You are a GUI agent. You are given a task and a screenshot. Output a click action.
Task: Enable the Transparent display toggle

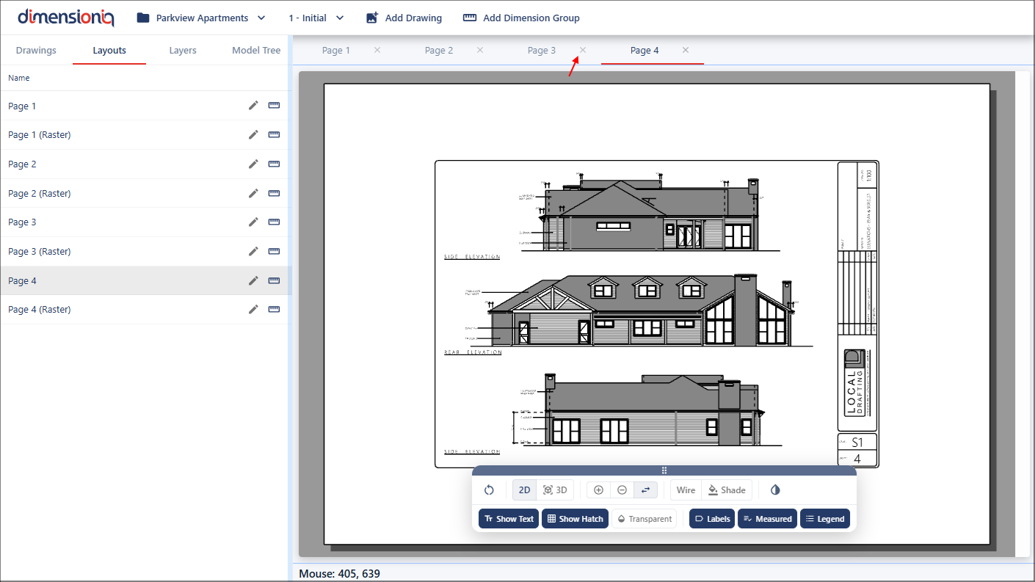coord(644,519)
